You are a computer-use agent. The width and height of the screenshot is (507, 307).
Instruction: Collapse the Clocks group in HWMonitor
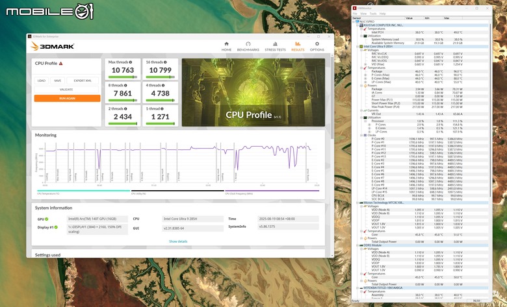coord(361,135)
